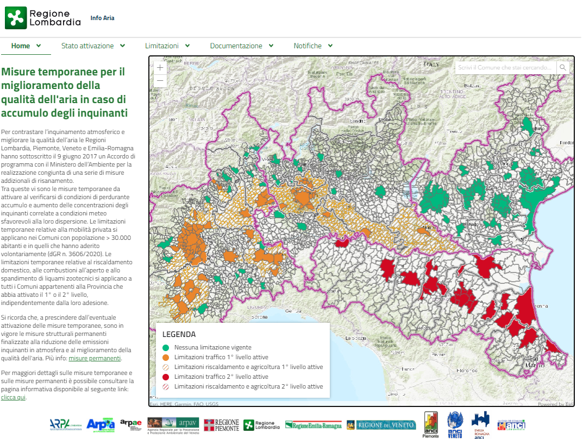The height and width of the screenshot is (439, 583).
Task: Click the Regione Lombardia logo in header
Action: 43,18
